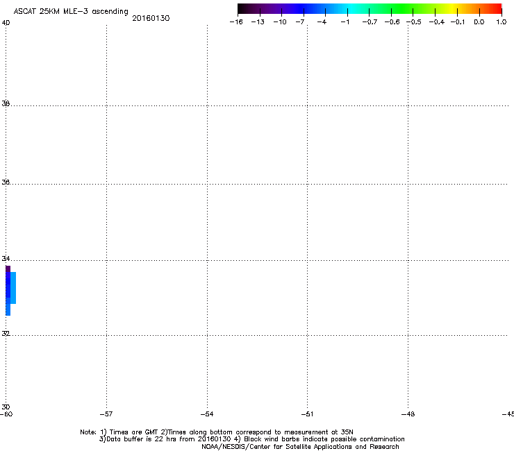Screen dimensions: 514x451
Task: Click the dark purple data cell near 34N
Action: (8, 269)
